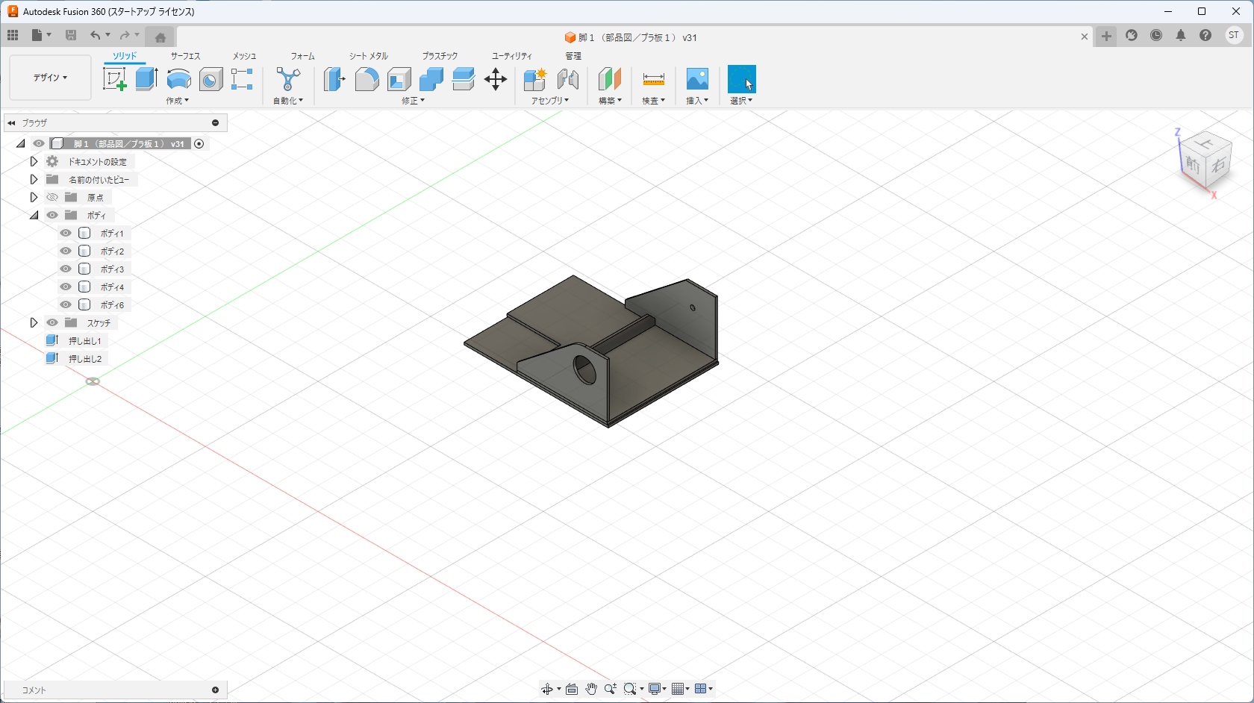Toggle visibility of ボディ4
The height and width of the screenshot is (703, 1254).
66,287
